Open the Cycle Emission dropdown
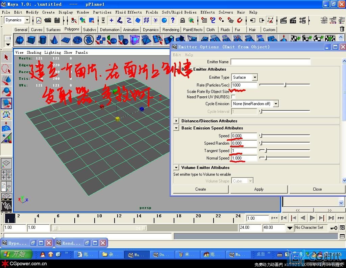Image resolution: width=346 pixels, height=268 pixels. pyautogui.click(x=276, y=103)
